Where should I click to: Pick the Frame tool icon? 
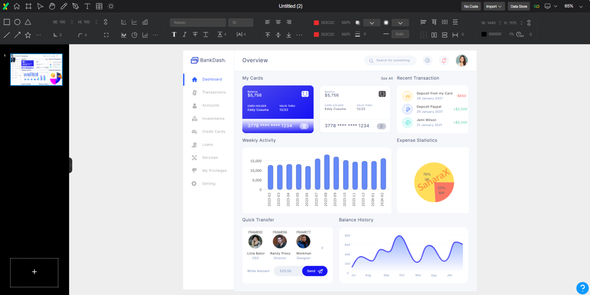29,6
